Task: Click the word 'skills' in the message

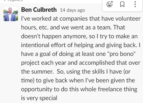Action: pos(98,71)
